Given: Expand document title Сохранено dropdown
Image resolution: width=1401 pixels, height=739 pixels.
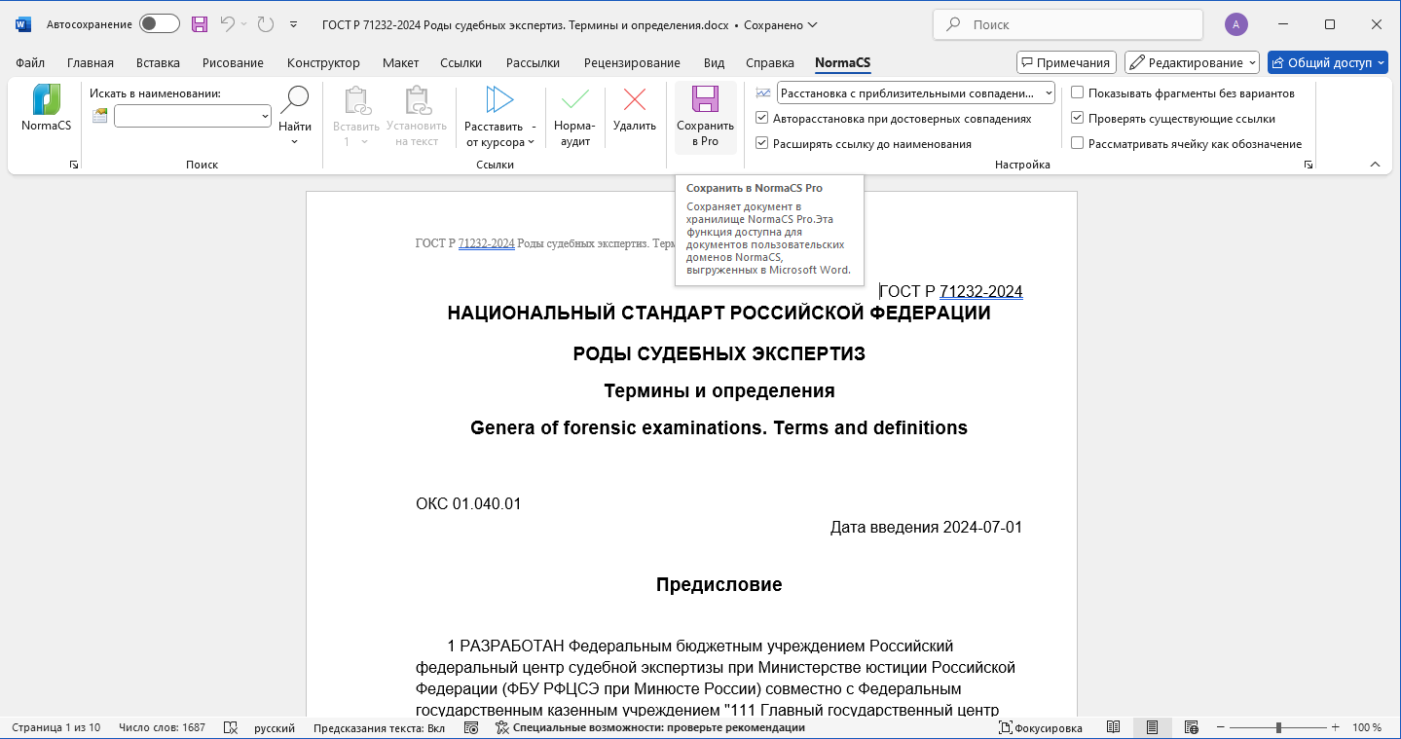Looking at the screenshot, I should point(813,24).
